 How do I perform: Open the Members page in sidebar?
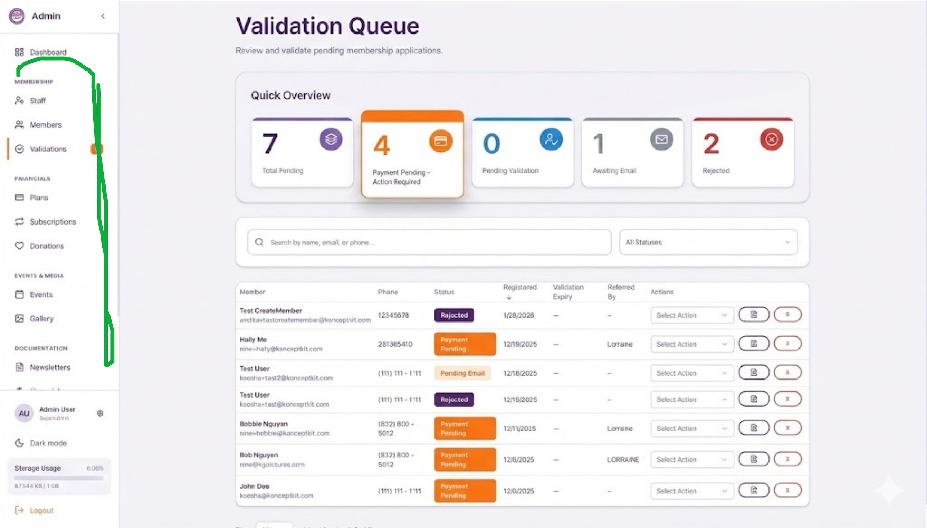(x=45, y=125)
